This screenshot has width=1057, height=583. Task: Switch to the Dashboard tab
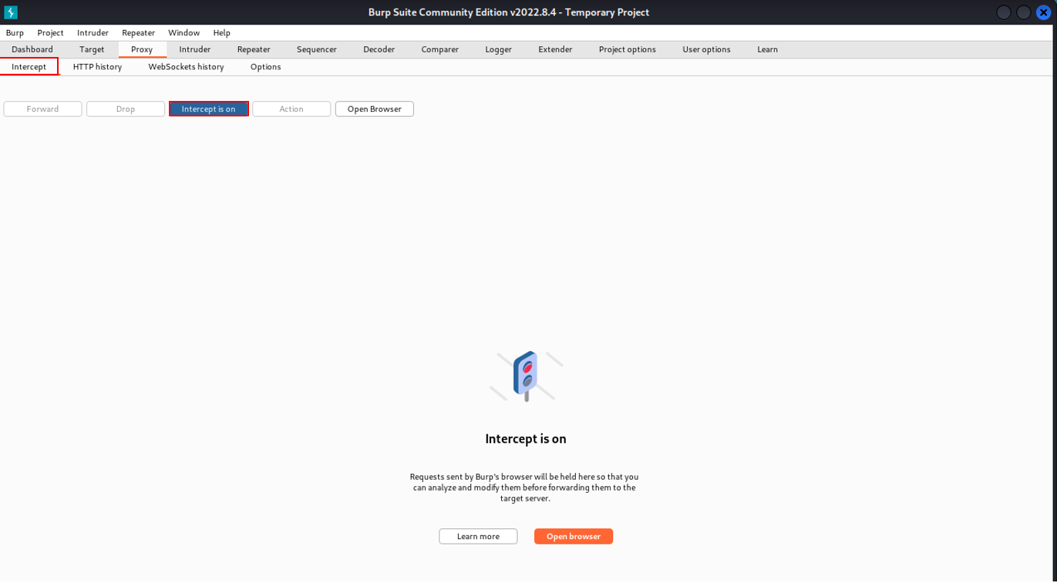[32, 49]
